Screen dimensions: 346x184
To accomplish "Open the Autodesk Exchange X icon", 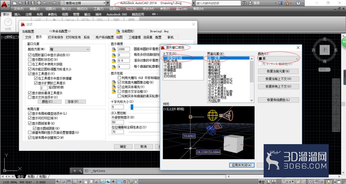I will point(281,3).
